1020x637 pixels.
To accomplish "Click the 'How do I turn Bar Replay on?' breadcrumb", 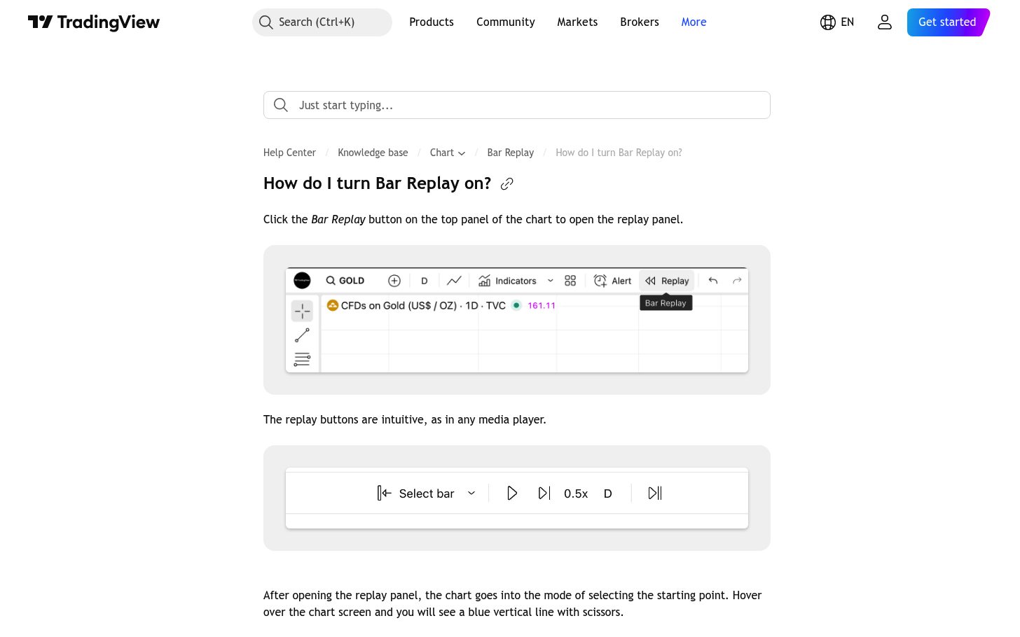I will tap(619, 153).
